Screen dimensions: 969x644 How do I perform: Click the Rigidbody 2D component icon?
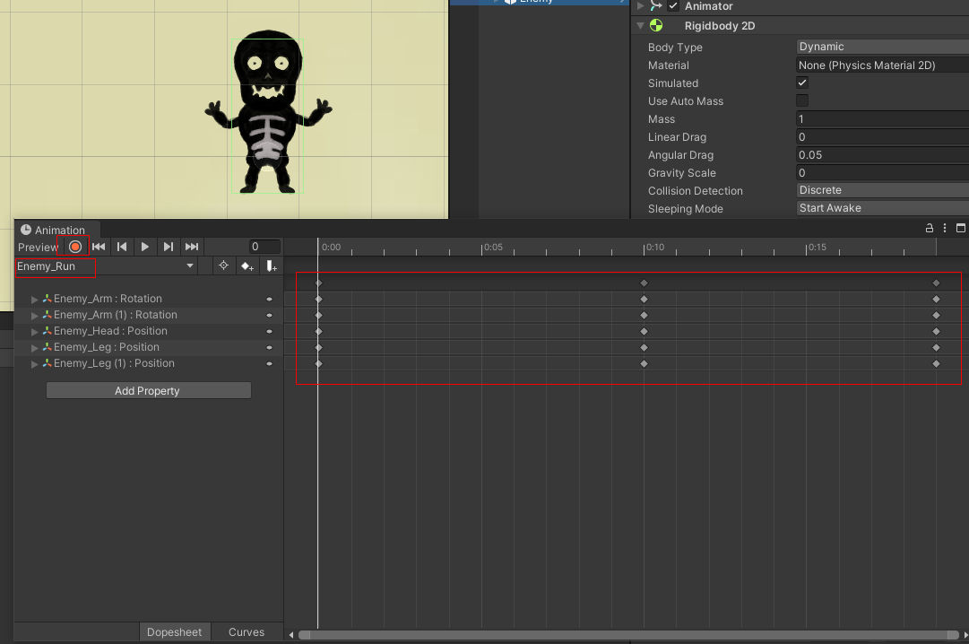pyautogui.click(x=656, y=25)
